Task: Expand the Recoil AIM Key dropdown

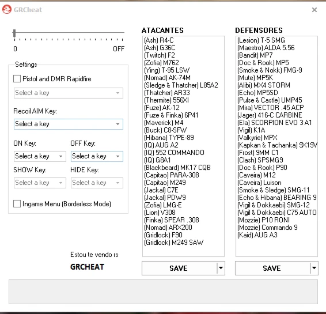Action: (69, 124)
